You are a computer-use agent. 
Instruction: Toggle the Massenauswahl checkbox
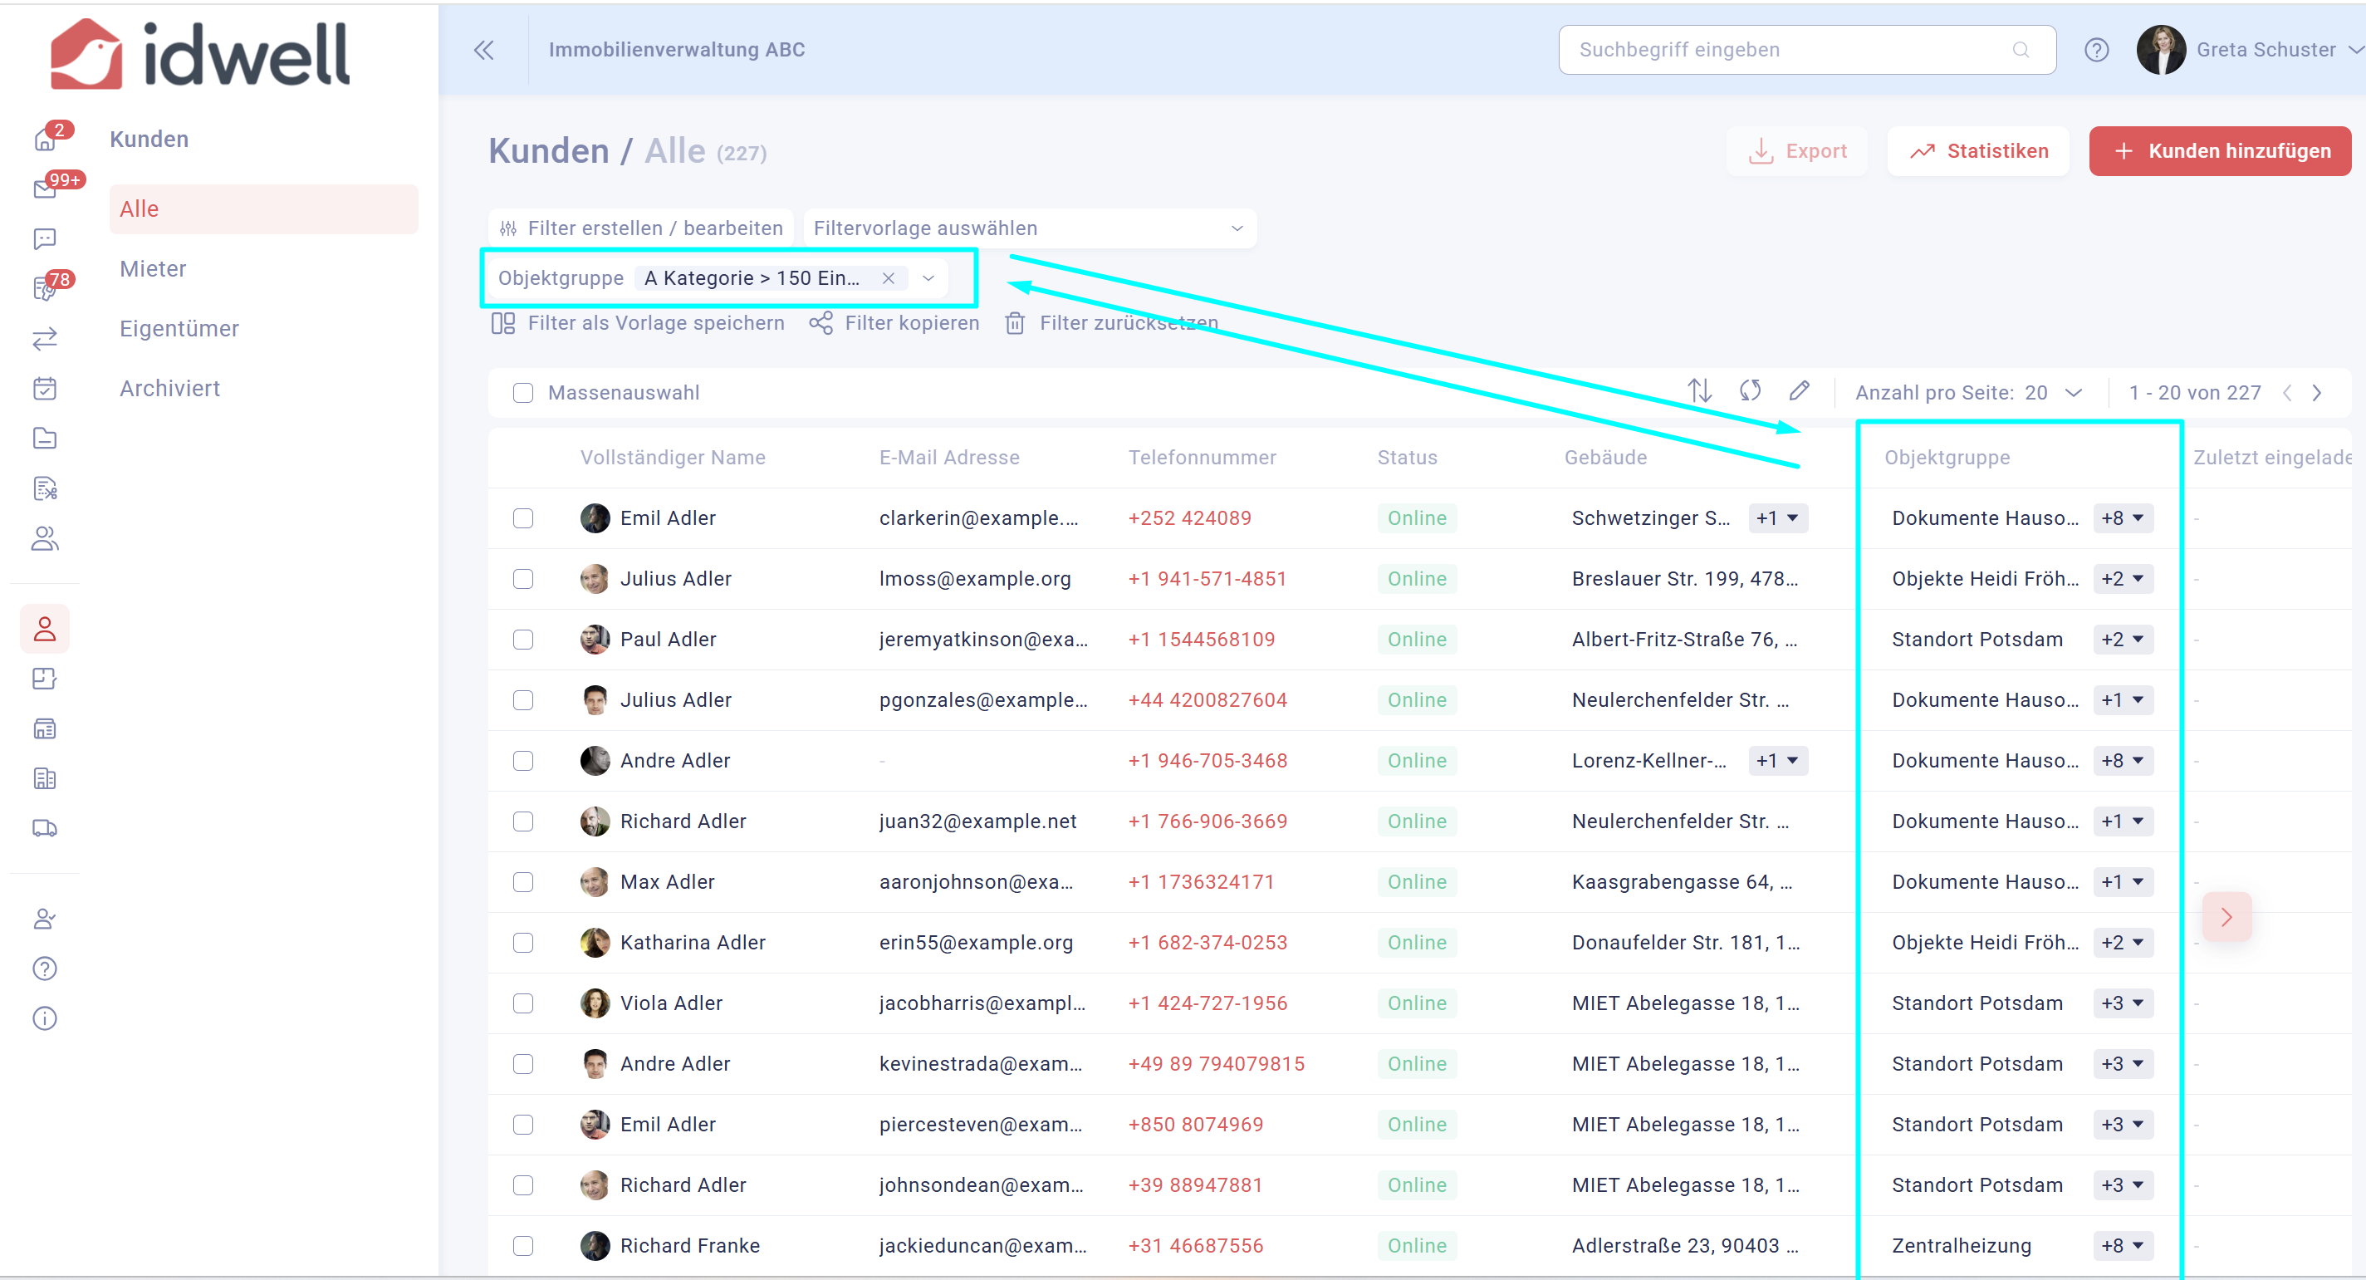[523, 393]
